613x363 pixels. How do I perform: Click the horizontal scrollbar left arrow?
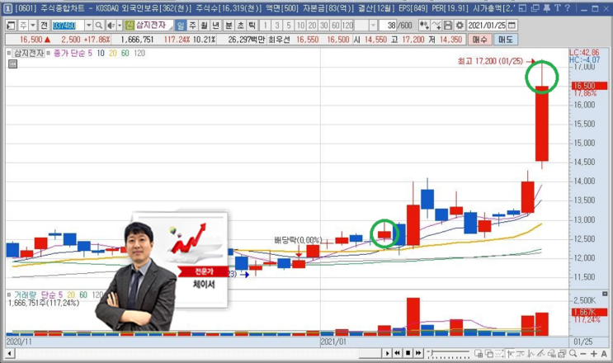pyautogui.click(x=10, y=354)
